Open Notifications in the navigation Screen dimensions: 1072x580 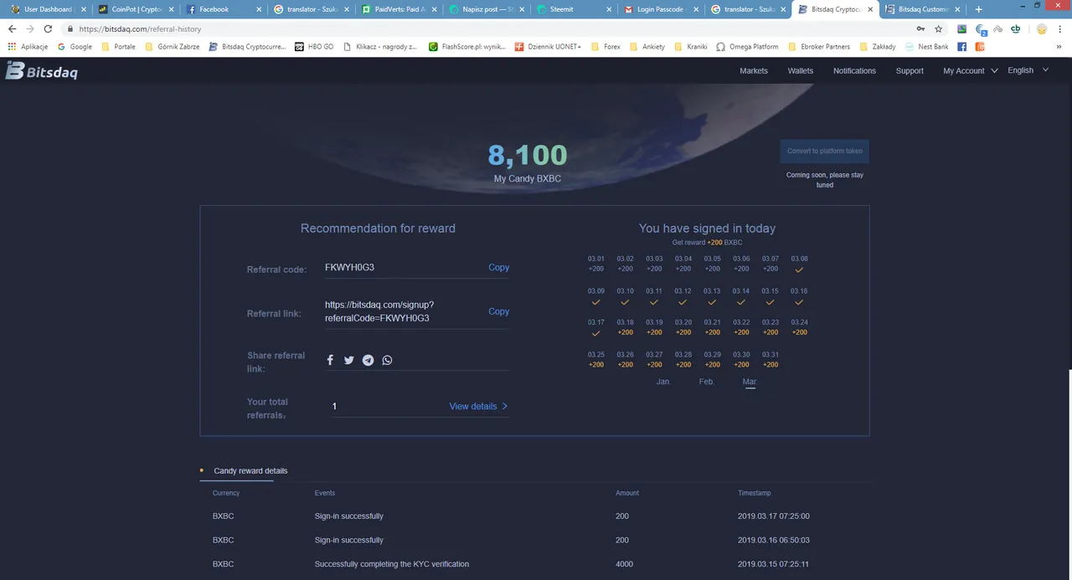coord(854,71)
